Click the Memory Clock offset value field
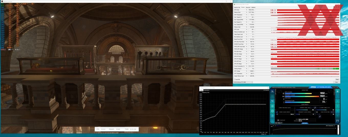Screen dimensions: 348x137 tap(312, 114)
